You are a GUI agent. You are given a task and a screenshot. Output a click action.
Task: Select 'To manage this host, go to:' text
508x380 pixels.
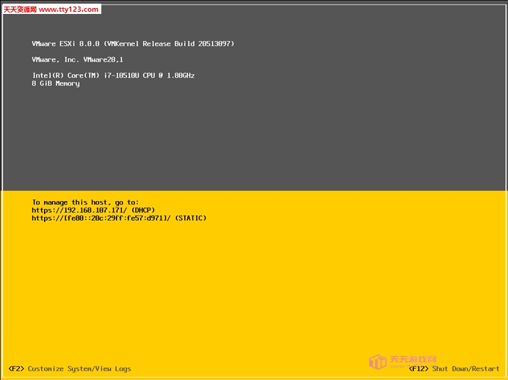click(85, 202)
